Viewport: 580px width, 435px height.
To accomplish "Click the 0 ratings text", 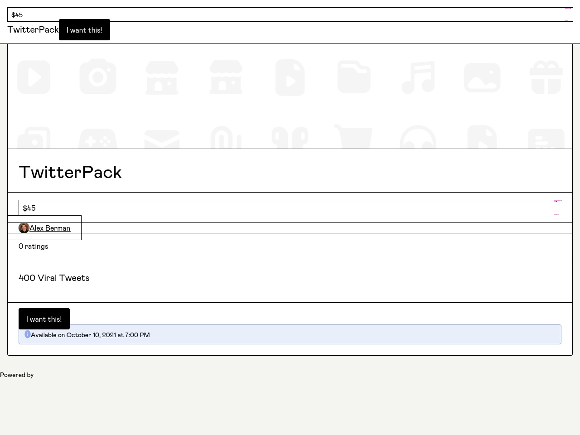I will [34, 246].
